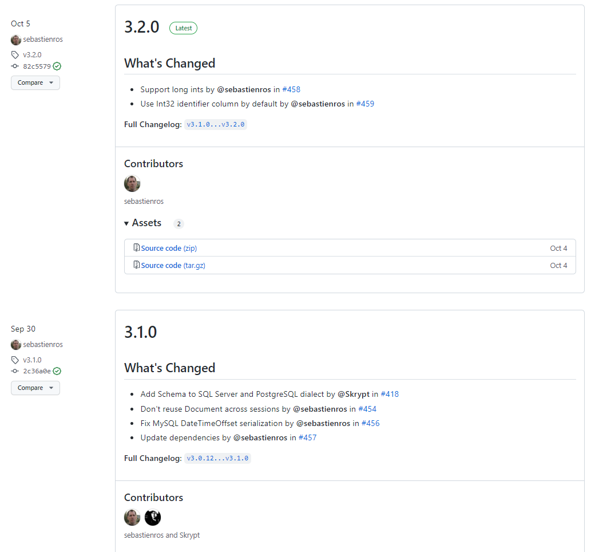
Task: Open pull request #458
Action: pyautogui.click(x=291, y=89)
